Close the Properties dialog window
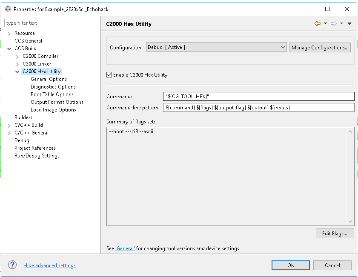Image resolution: width=358 pixels, height=277 pixels. 347,9
